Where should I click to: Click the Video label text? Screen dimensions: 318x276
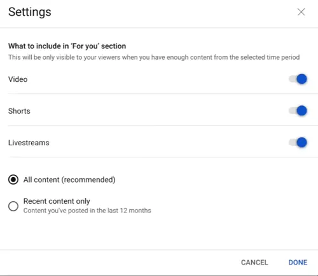pyautogui.click(x=18, y=79)
